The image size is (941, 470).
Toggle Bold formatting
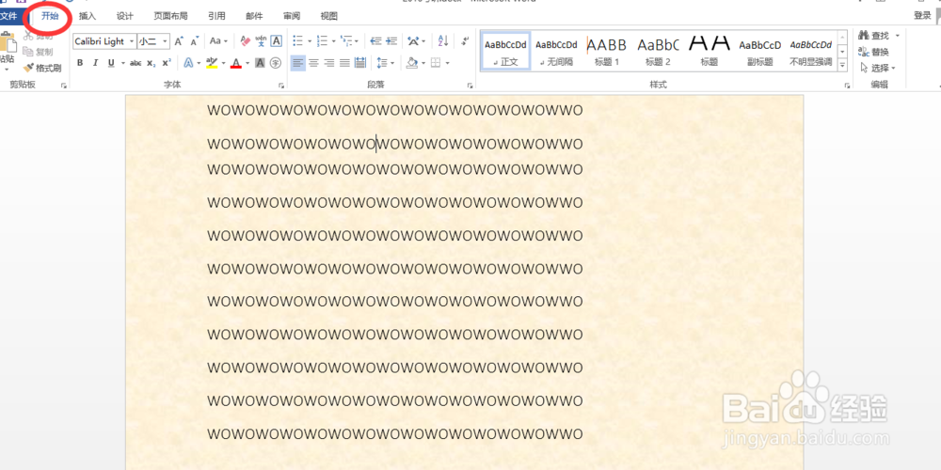(80, 63)
